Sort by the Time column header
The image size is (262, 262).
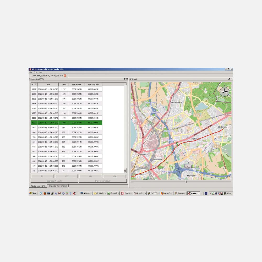click(48, 84)
